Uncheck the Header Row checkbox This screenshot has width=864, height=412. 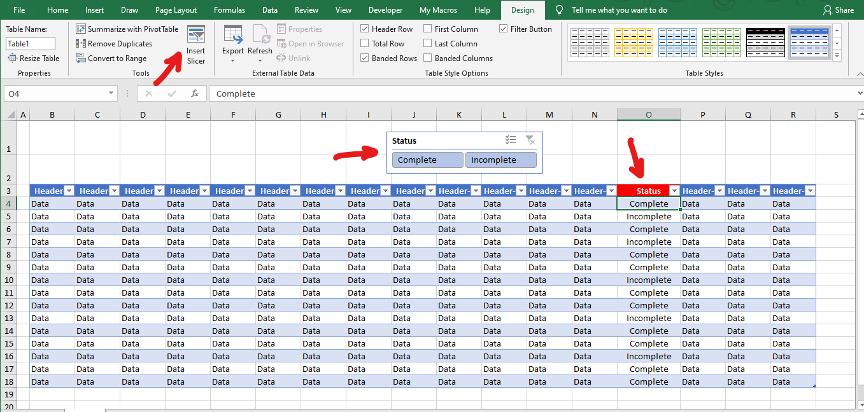tap(365, 29)
